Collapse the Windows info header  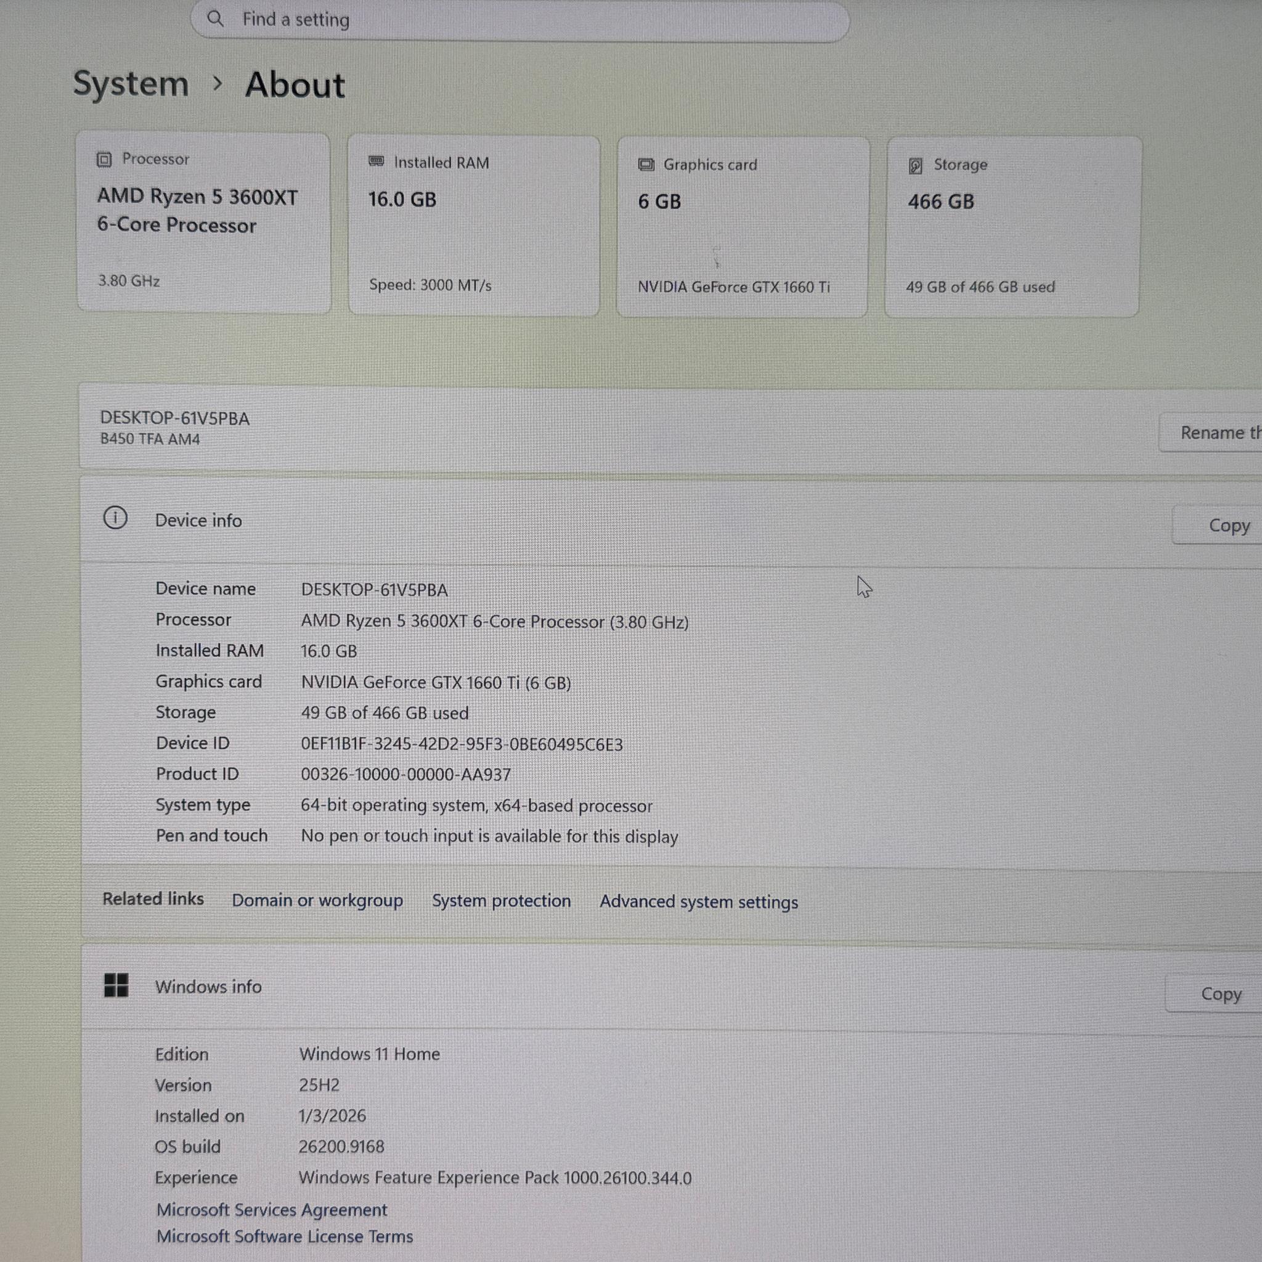671,989
